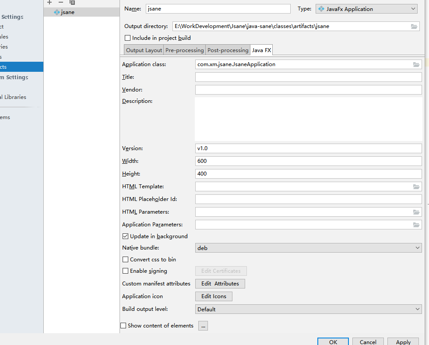Click the disabled Edit Certificates button

tap(221, 271)
